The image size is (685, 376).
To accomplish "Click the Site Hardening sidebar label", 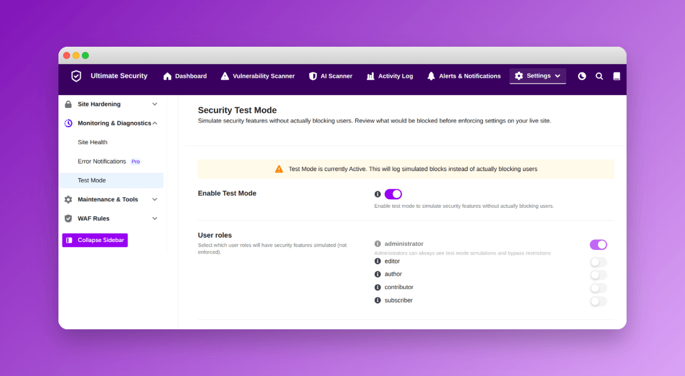I will [x=99, y=105].
